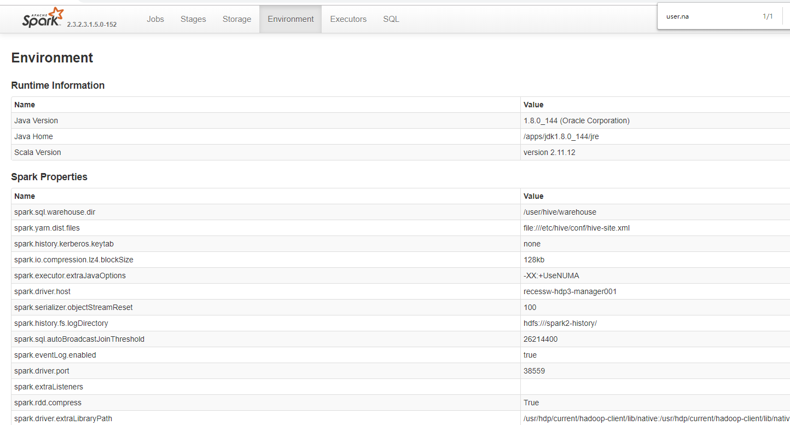This screenshot has width=790, height=425.
Task: Click spark.yarn.dist.files property name
Action: (47, 228)
